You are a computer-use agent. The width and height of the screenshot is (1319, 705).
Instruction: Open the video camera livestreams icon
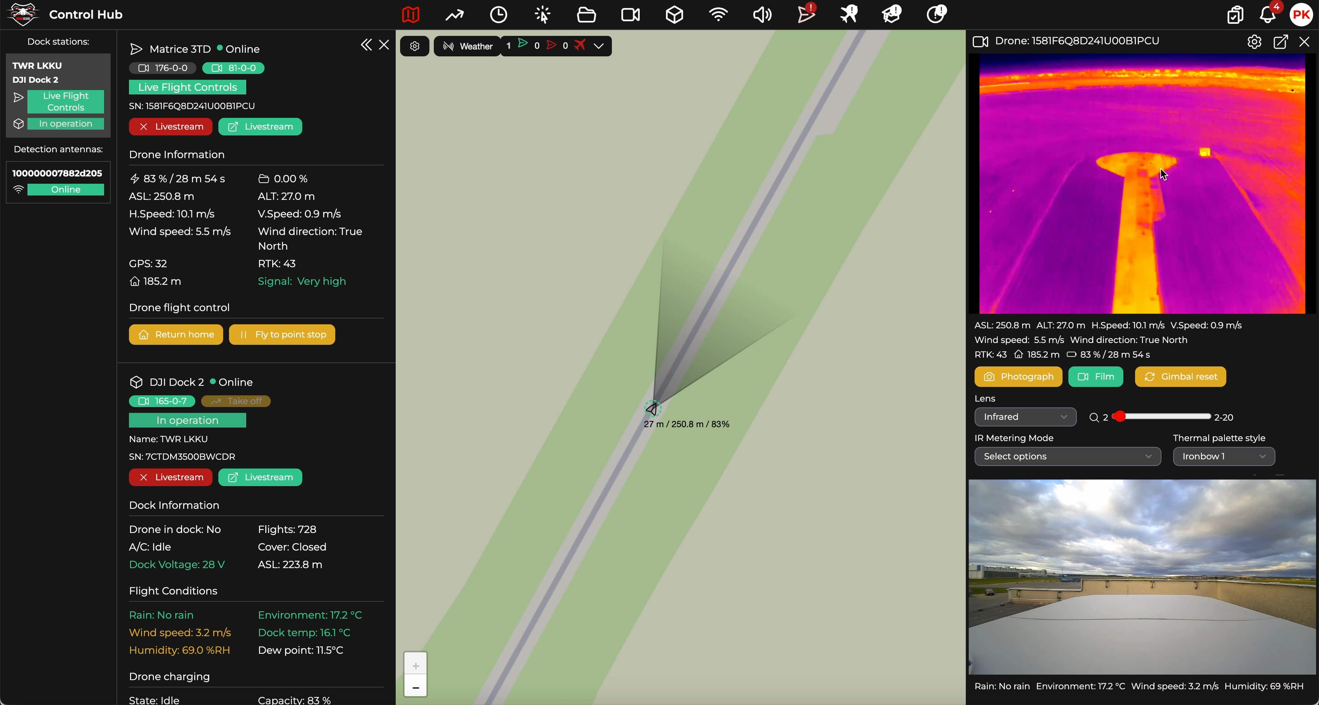click(630, 14)
